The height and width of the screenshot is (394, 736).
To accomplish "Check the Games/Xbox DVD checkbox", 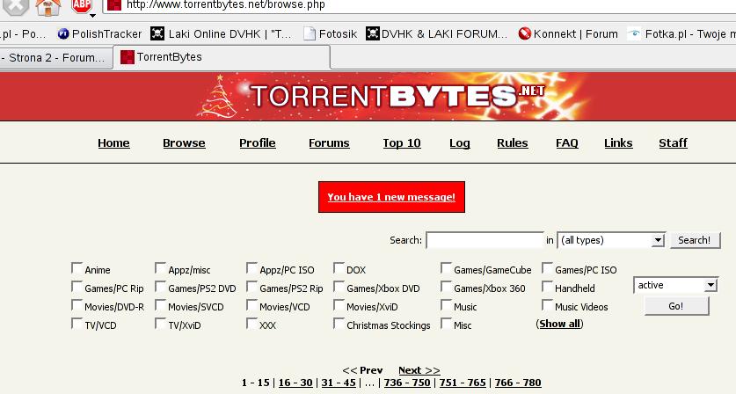I will (x=339, y=287).
